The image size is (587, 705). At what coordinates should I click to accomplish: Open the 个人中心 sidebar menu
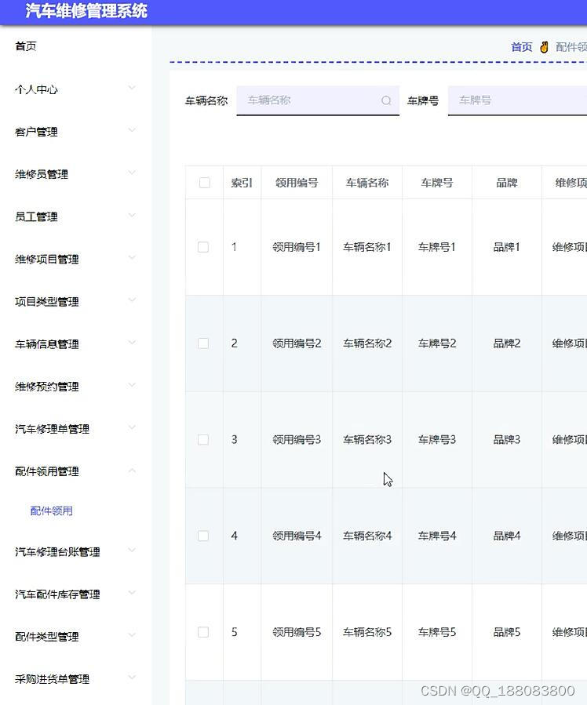click(36, 89)
